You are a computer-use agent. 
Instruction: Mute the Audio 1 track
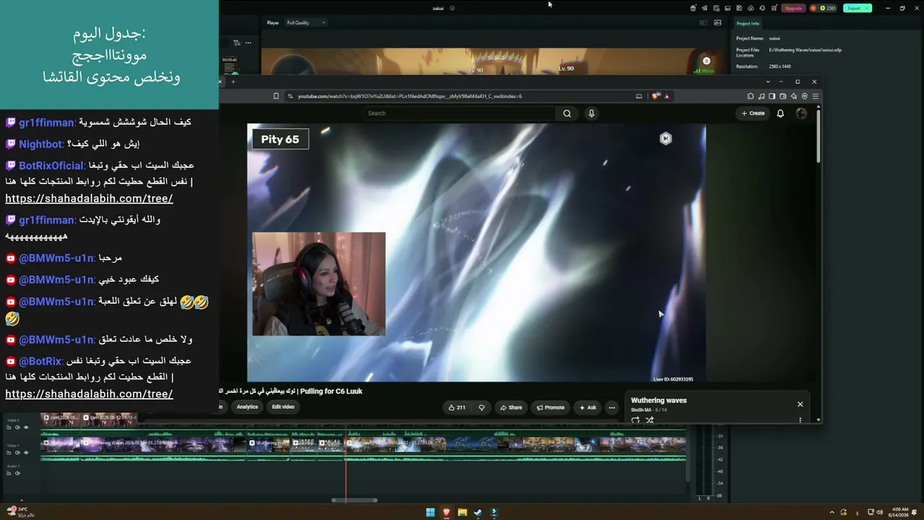click(17, 473)
